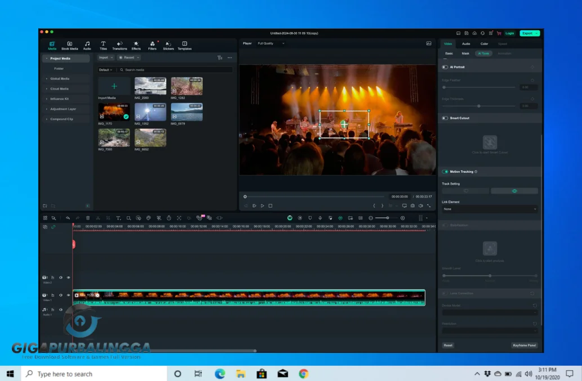Open the Record dropdown
The width and height of the screenshot is (582, 381).
pos(129,57)
